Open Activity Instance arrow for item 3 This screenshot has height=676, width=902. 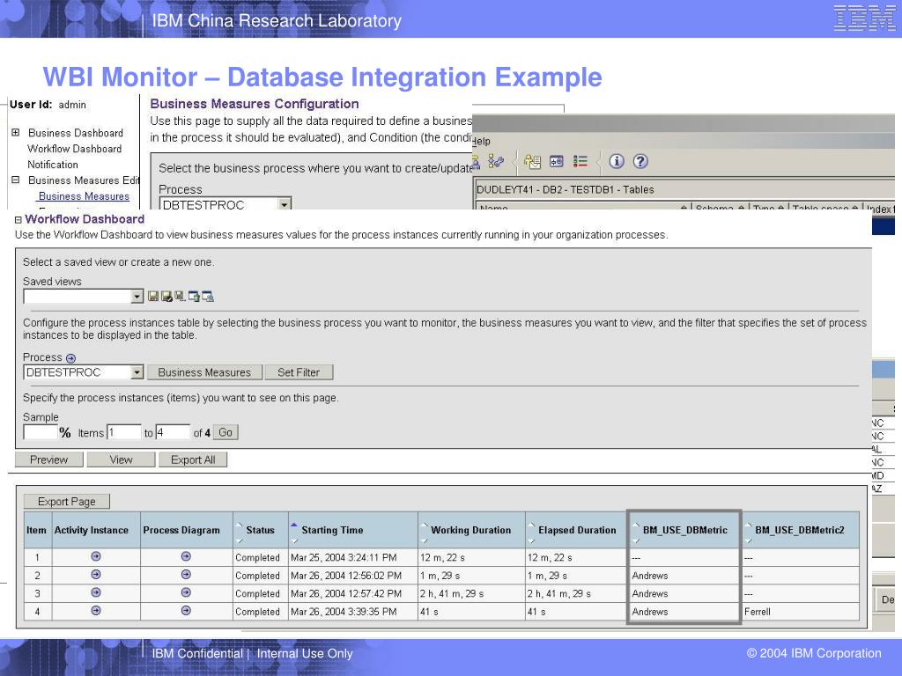click(96, 592)
